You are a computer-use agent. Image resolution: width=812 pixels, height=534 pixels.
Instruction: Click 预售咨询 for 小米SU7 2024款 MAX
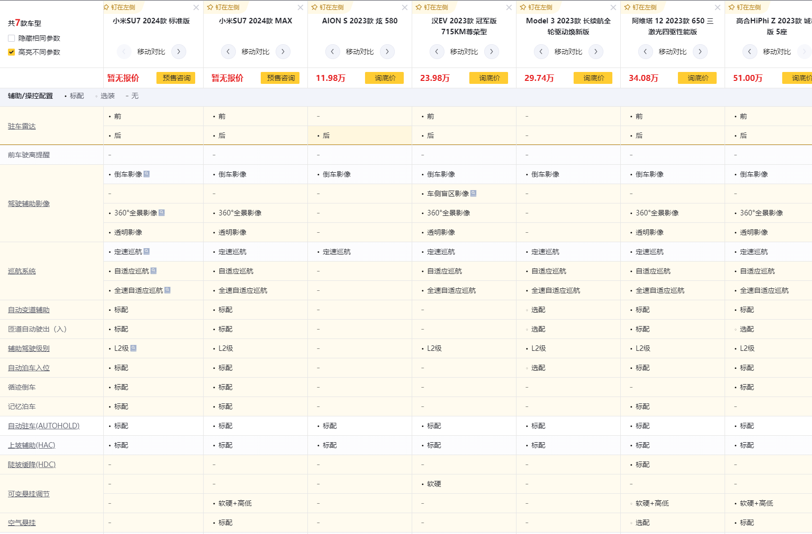point(280,78)
